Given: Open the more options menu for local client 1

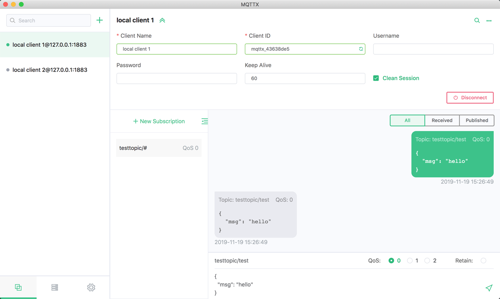Looking at the screenshot, I should [489, 20].
